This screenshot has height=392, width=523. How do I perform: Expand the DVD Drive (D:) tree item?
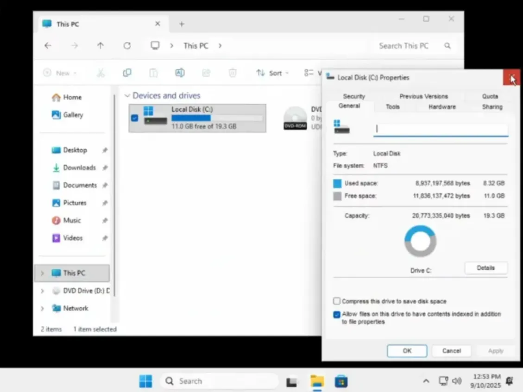[42, 291]
